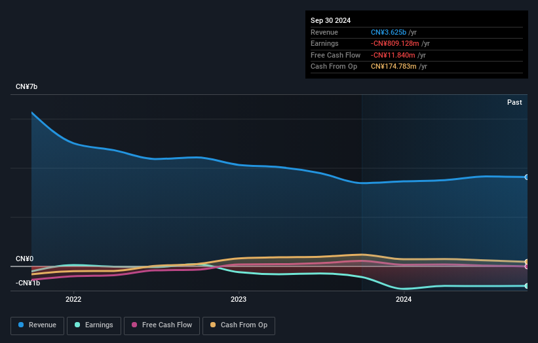538x343 pixels.
Task: Select the Earnings endpoint marker on chart
Action: (x=527, y=286)
